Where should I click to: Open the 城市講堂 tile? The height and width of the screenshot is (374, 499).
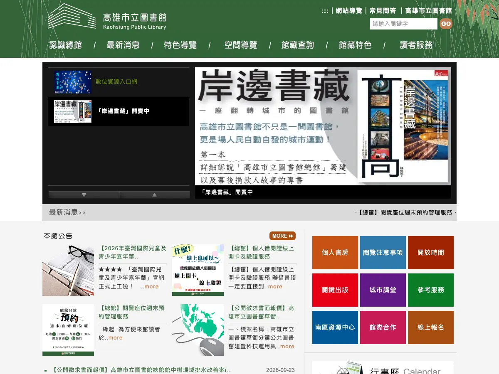(383, 290)
